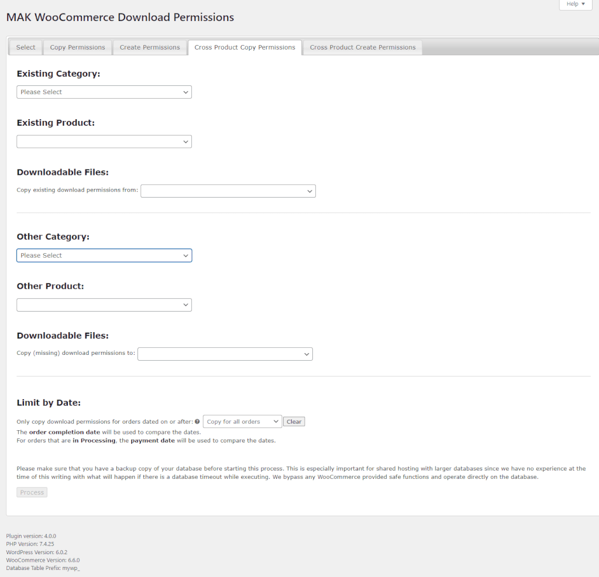Open the Copy Permissions tab
The width and height of the screenshot is (599, 577).
pos(77,47)
